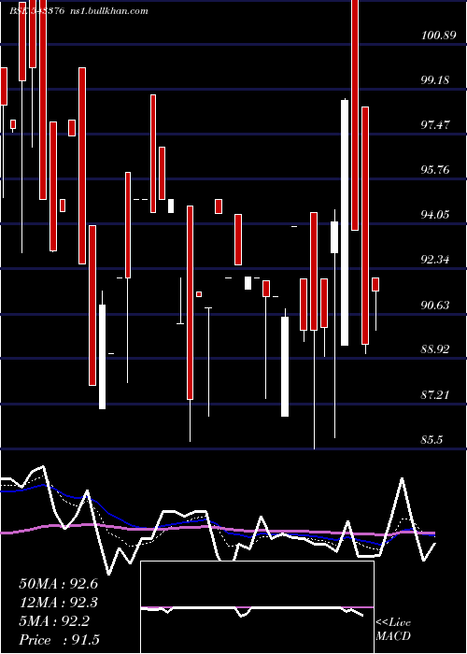
Task: Open the Live MACD inset chart
Action: coord(257,607)
